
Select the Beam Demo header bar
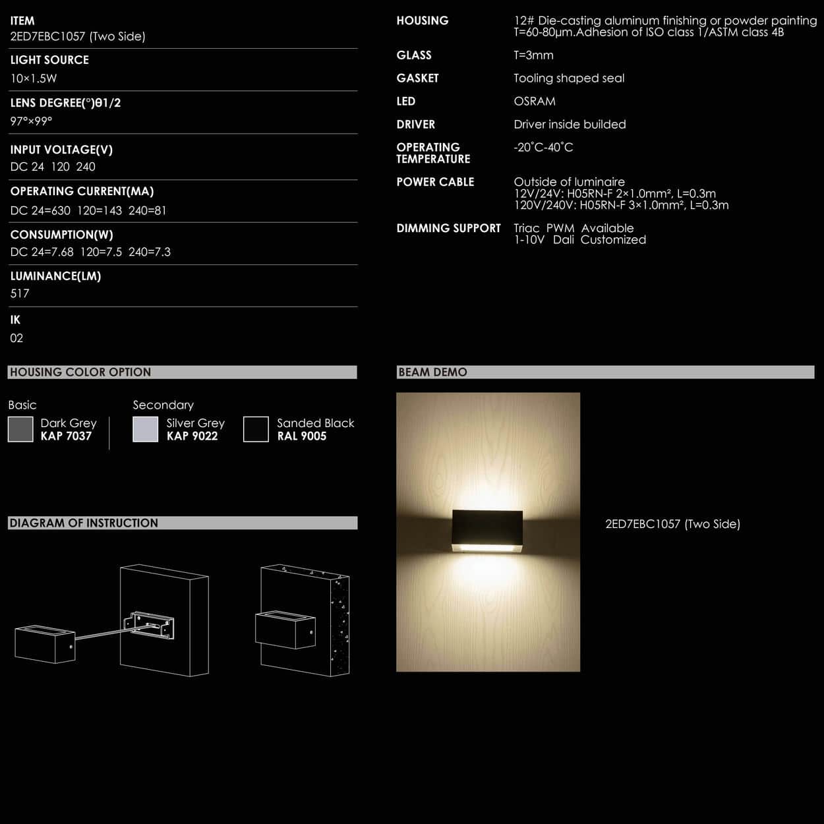pyautogui.click(x=605, y=372)
